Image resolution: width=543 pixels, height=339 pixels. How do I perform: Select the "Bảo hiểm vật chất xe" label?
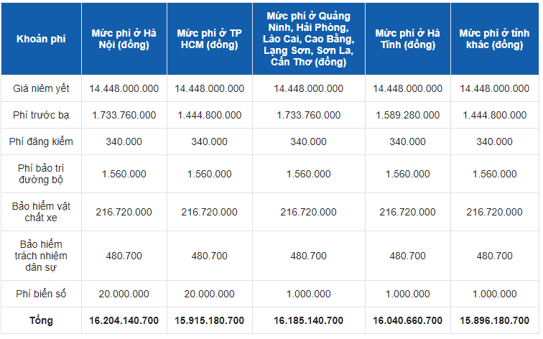point(41,212)
